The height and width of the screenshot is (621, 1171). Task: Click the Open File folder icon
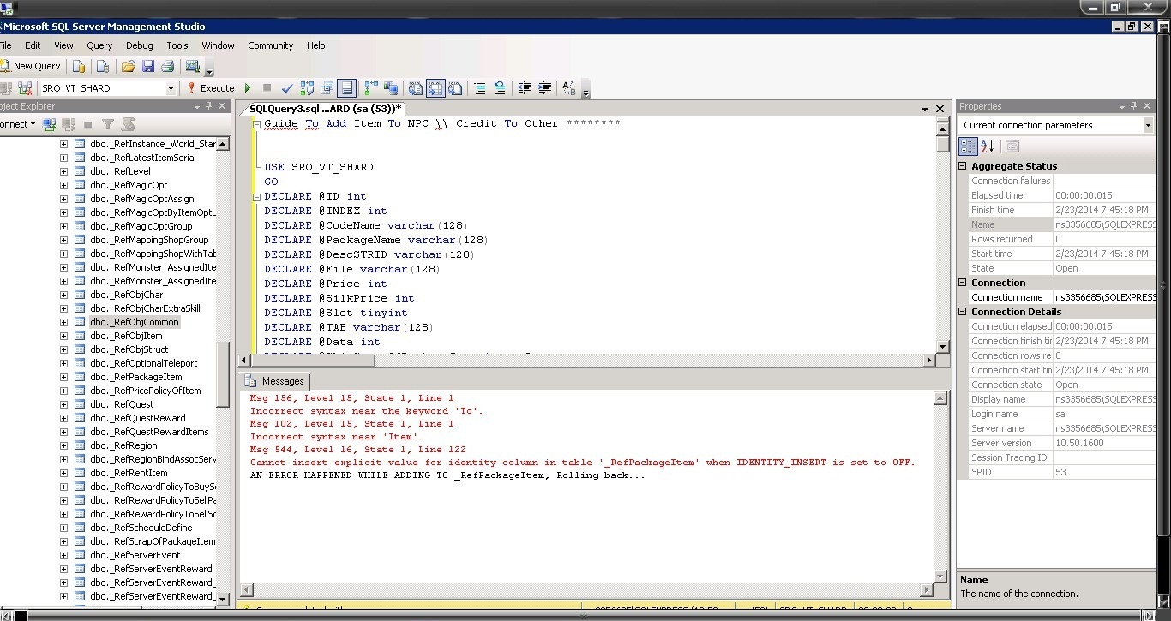tap(129, 66)
